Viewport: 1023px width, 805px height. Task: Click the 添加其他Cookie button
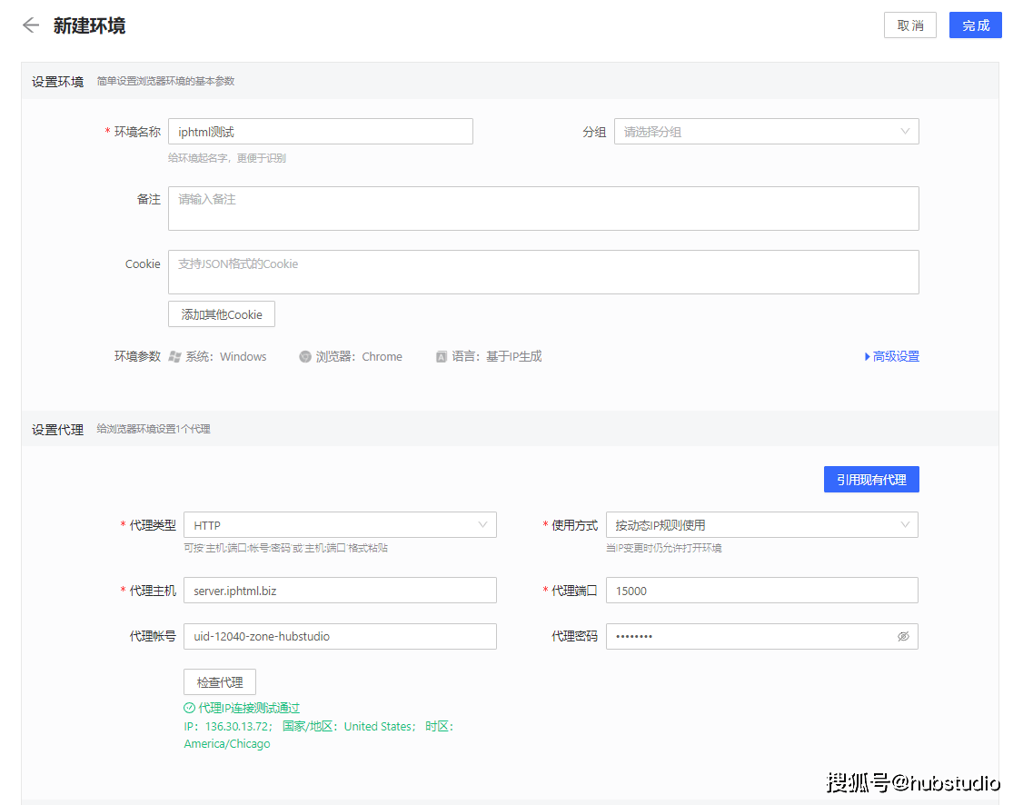[221, 313]
